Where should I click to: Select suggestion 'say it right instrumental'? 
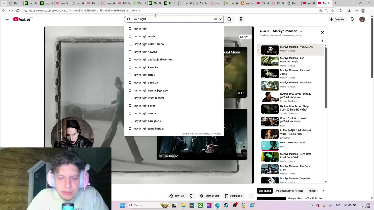tap(174, 98)
